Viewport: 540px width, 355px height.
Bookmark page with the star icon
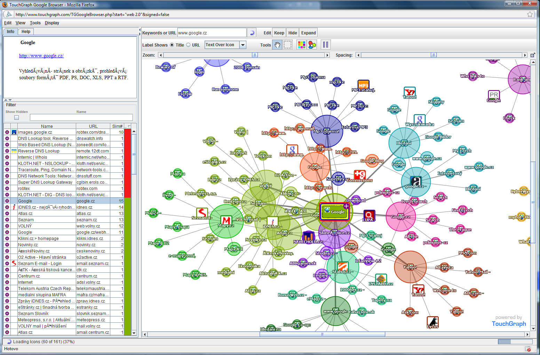(x=530, y=14)
